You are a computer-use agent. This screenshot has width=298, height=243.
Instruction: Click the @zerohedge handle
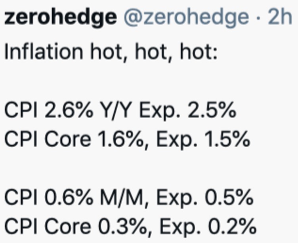click(186, 17)
